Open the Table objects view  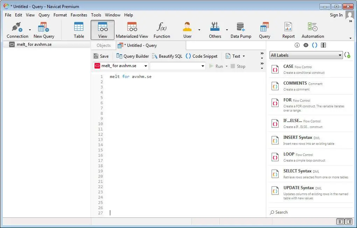pyautogui.click(x=79, y=30)
